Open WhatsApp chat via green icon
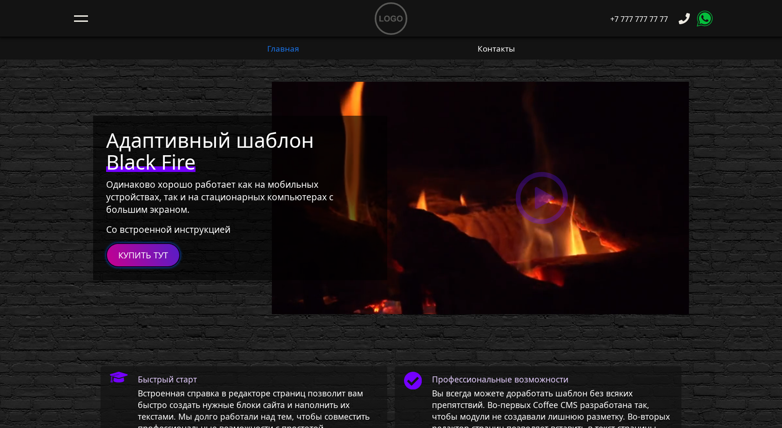The width and height of the screenshot is (782, 428). 705,19
